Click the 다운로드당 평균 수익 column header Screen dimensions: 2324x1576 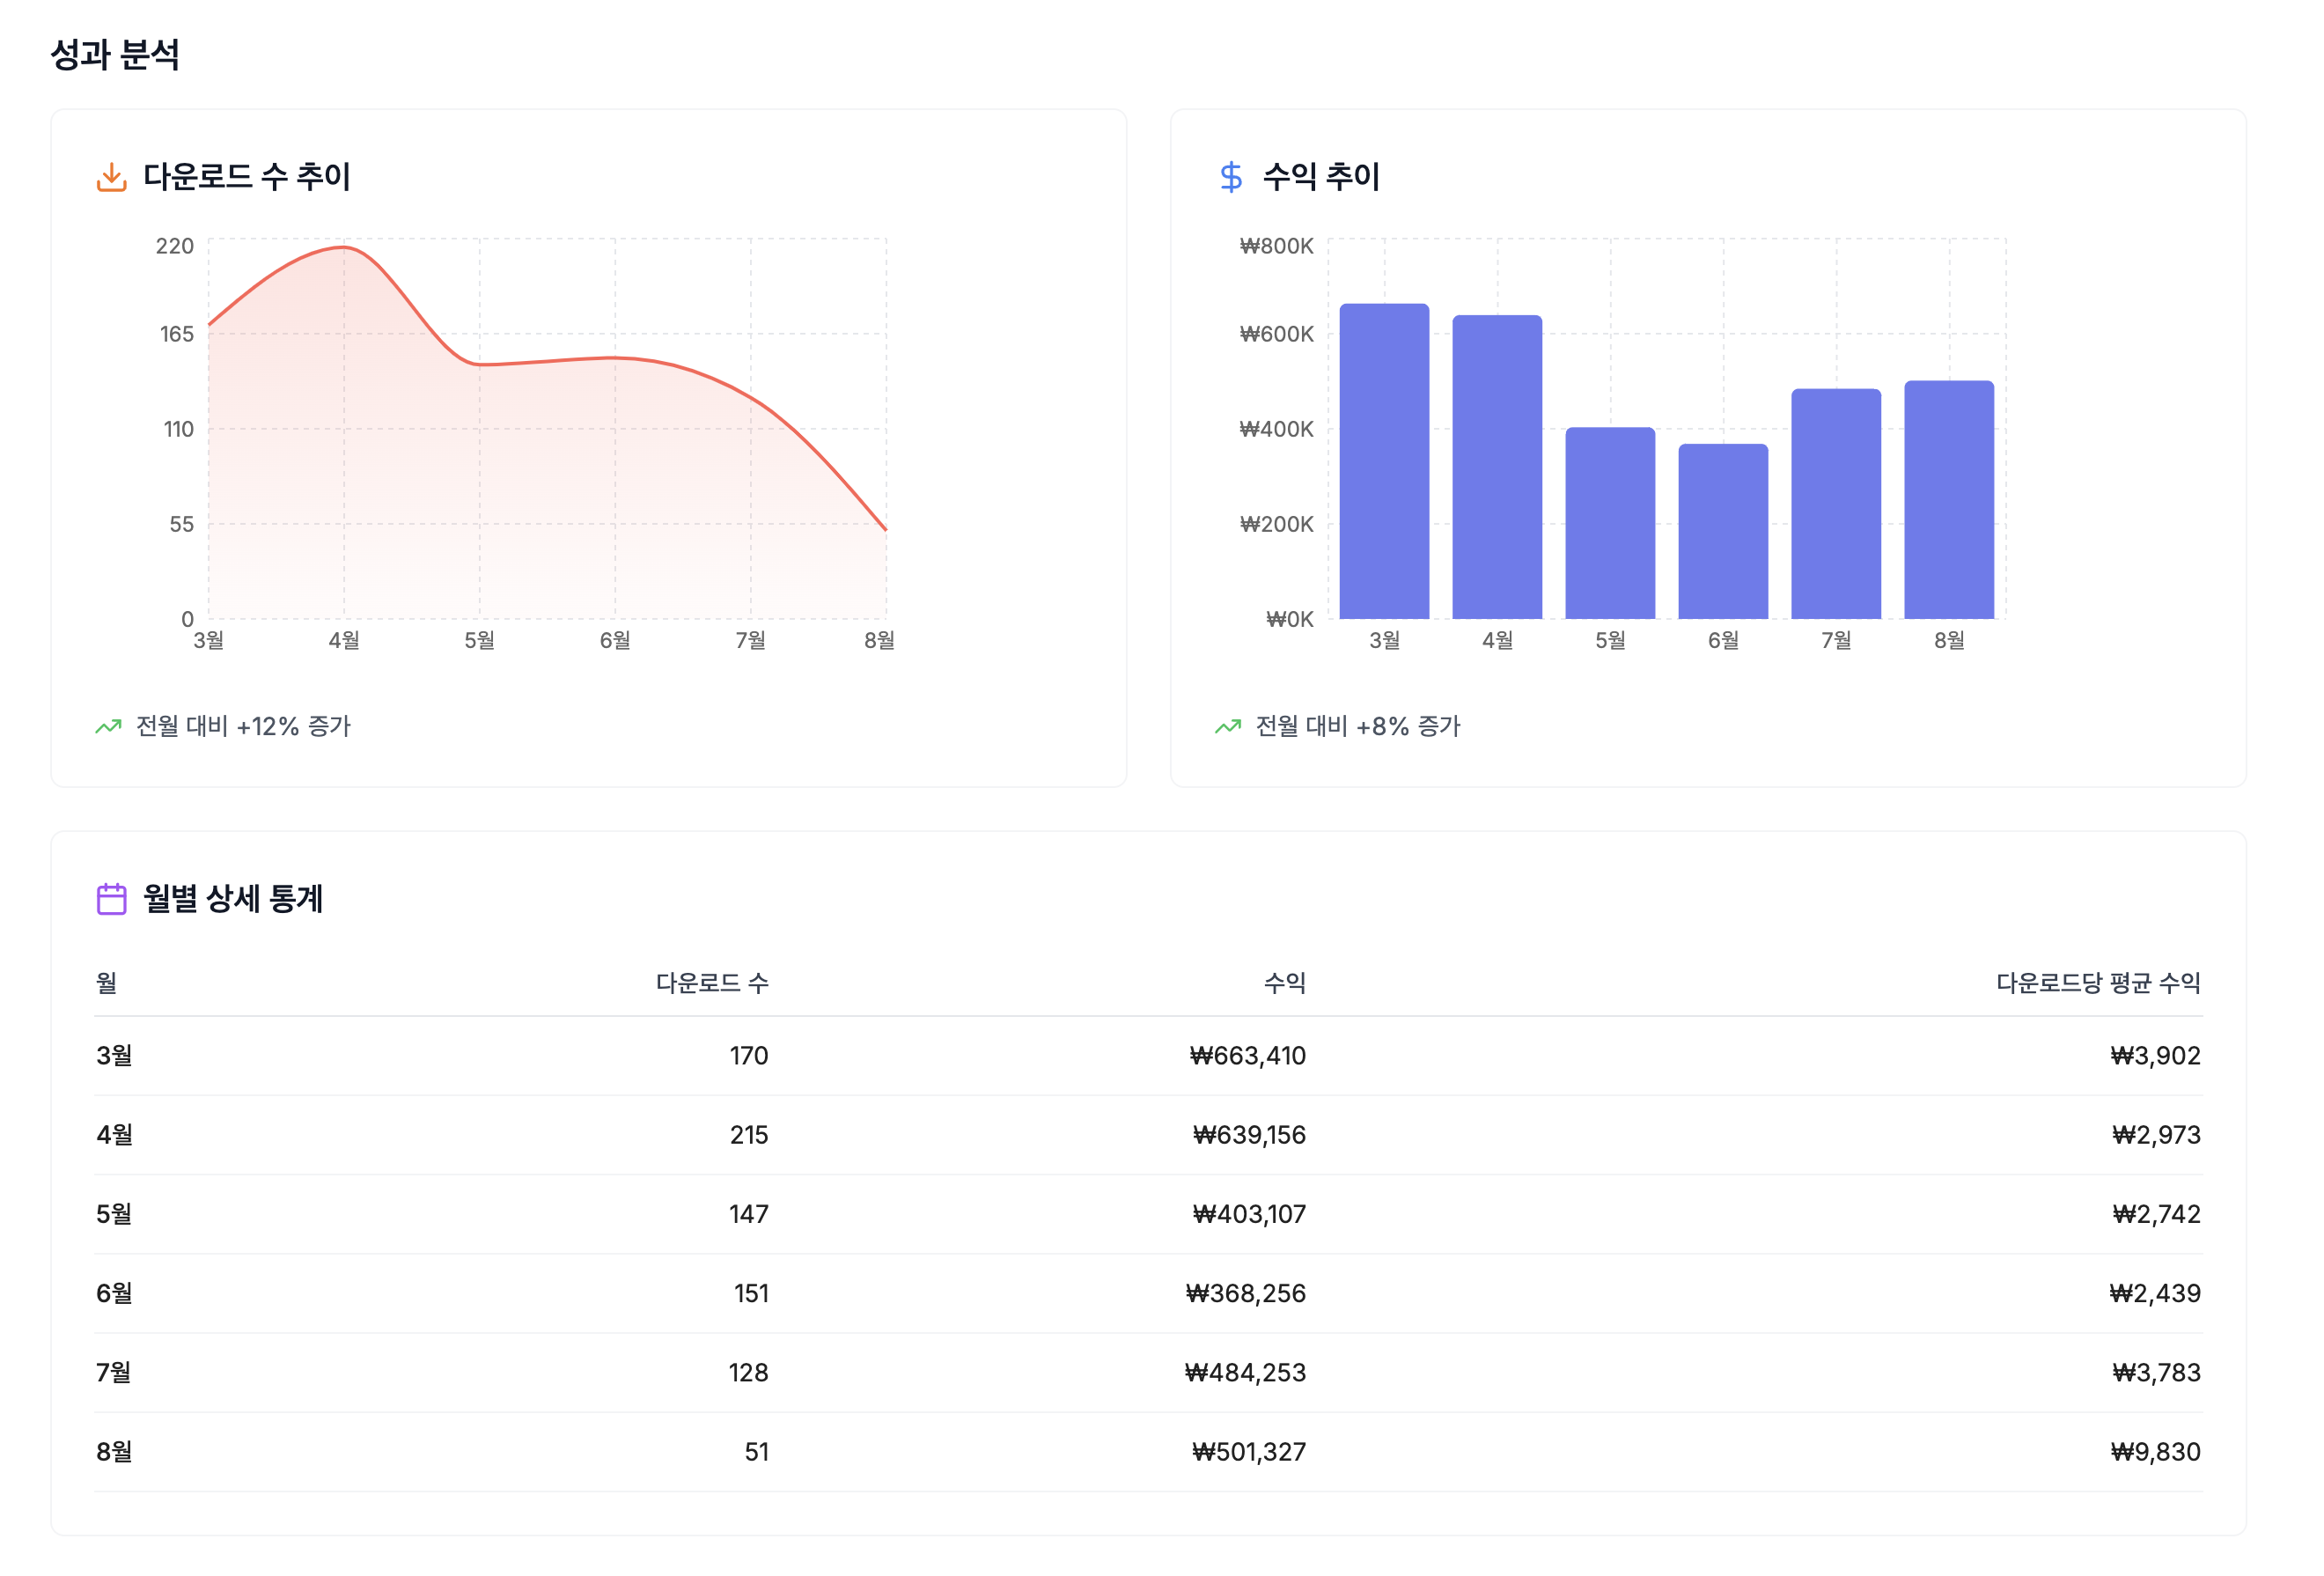[x=2098, y=983]
